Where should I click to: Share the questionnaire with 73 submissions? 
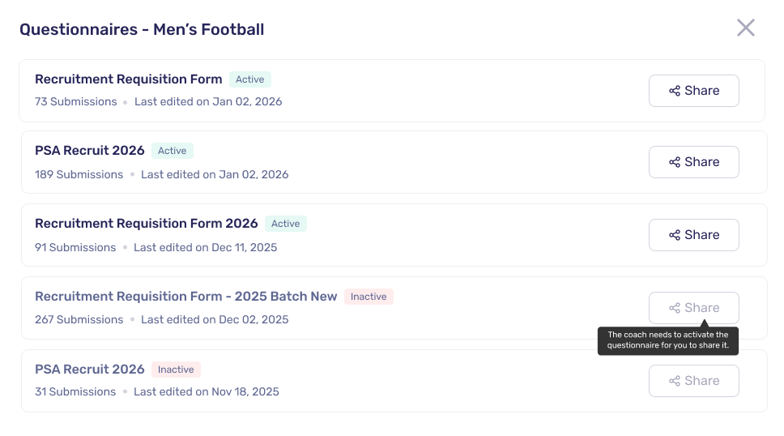coord(694,91)
